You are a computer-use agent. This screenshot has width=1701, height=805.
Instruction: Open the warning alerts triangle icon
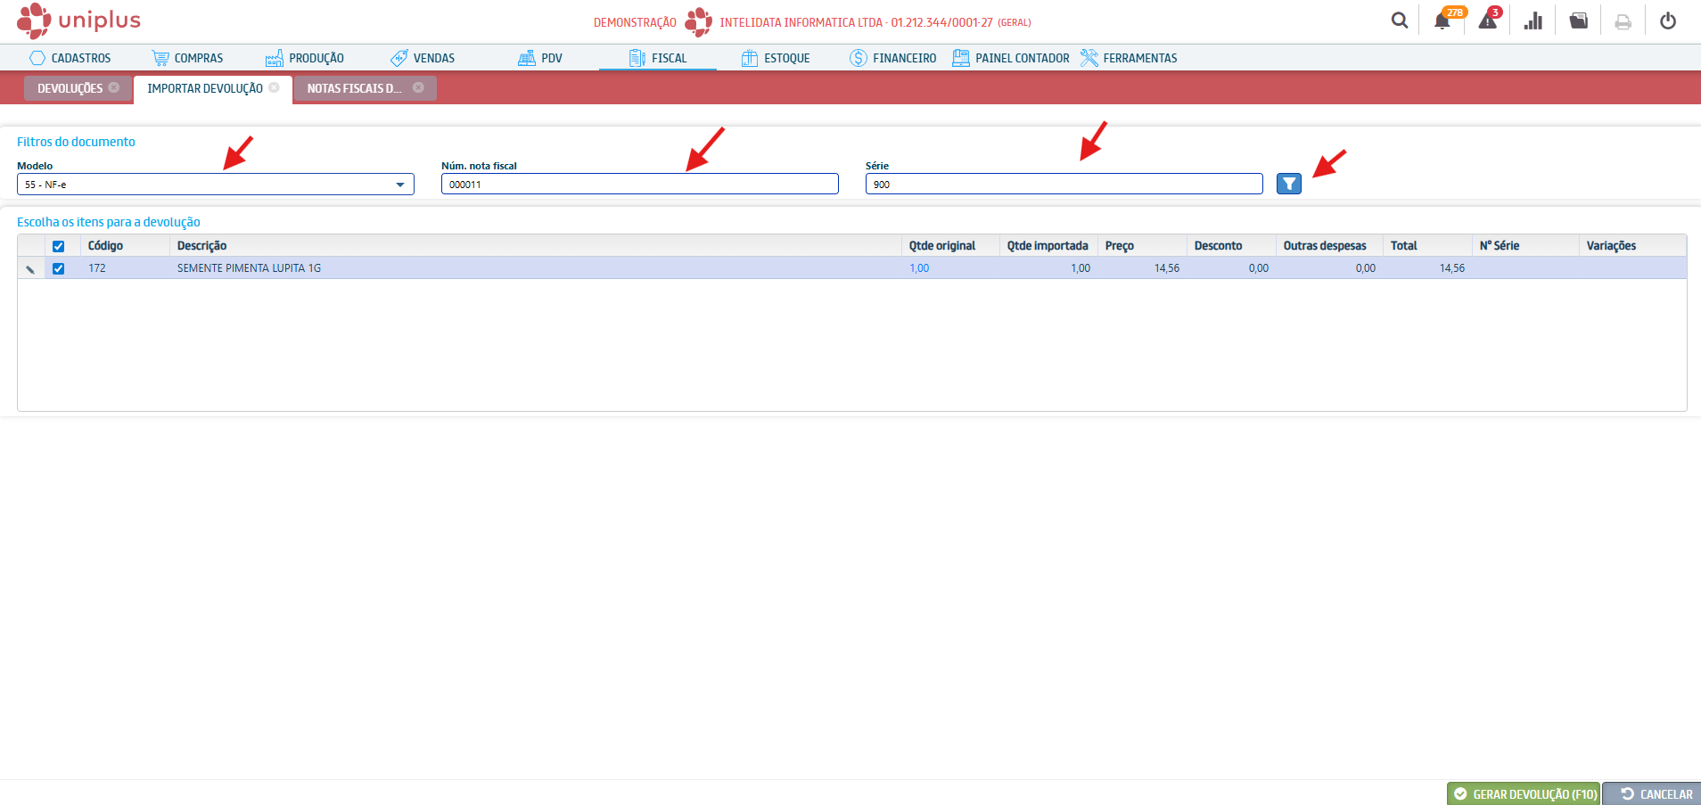point(1488,21)
